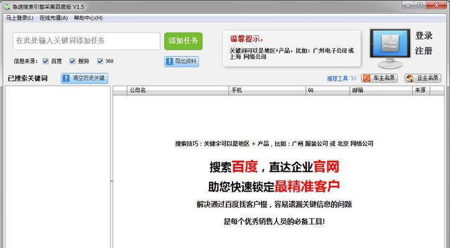Toggle the 搜狗 source checkbox
Viewport: 450px width, 248px height.
[x=72, y=61]
